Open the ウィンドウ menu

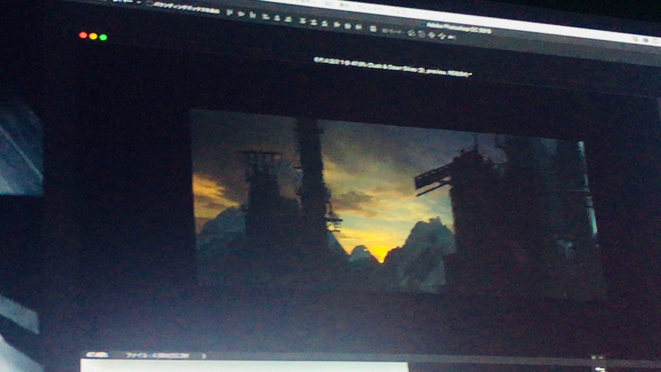click(x=370, y=8)
